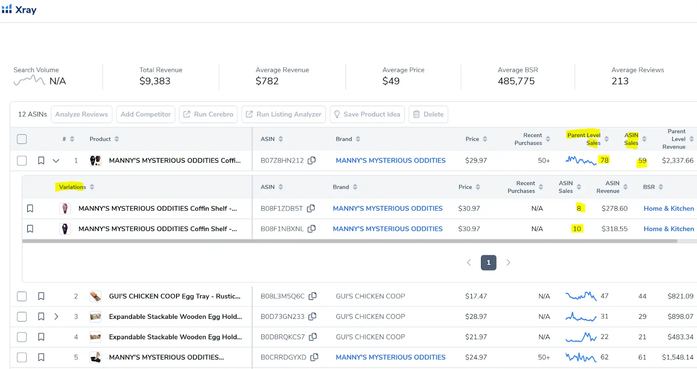Image resolution: width=697 pixels, height=369 pixels.
Task: View Search Volume trend sparkline
Action: pos(29,81)
